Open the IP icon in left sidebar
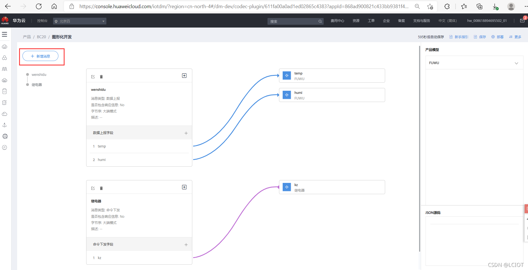Screen dimensions: 528x270 pyautogui.click(x=5, y=148)
